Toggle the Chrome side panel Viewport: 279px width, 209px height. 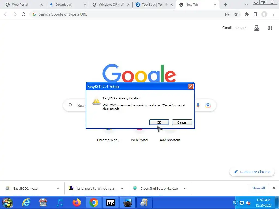click(256, 14)
